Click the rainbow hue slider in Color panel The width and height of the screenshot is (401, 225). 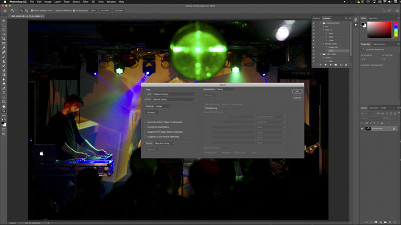[396, 30]
